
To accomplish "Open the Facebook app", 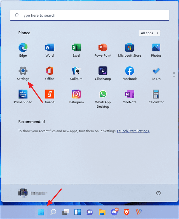I will (129, 73).
